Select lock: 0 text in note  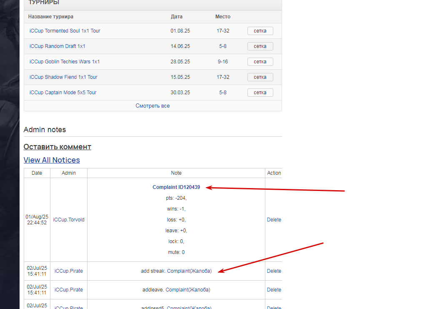click(176, 241)
